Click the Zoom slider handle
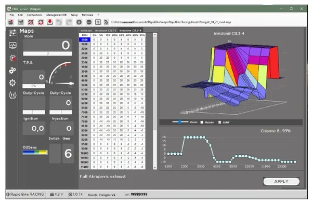 pyautogui.click(x=180, y=122)
